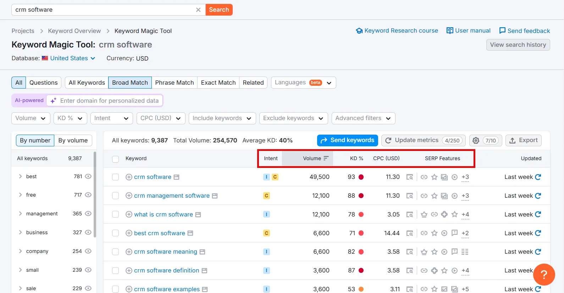Refresh metrics for crm software meaning row
The width and height of the screenshot is (564, 293).
538,252
